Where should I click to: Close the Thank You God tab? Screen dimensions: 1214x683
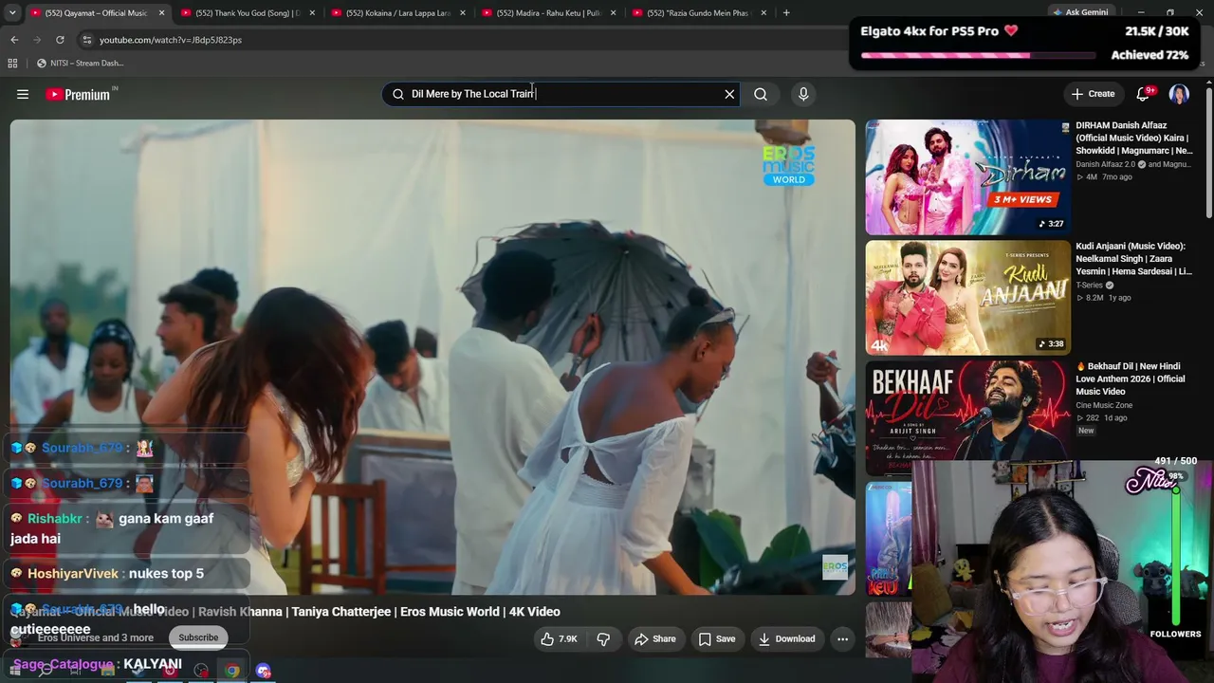(x=312, y=13)
